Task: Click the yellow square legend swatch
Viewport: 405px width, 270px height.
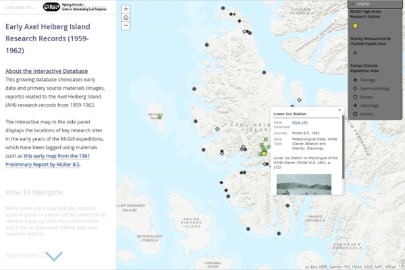Action: (x=355, y=26)
